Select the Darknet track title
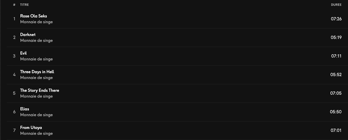The image size is (348, 140). (28, 35)
